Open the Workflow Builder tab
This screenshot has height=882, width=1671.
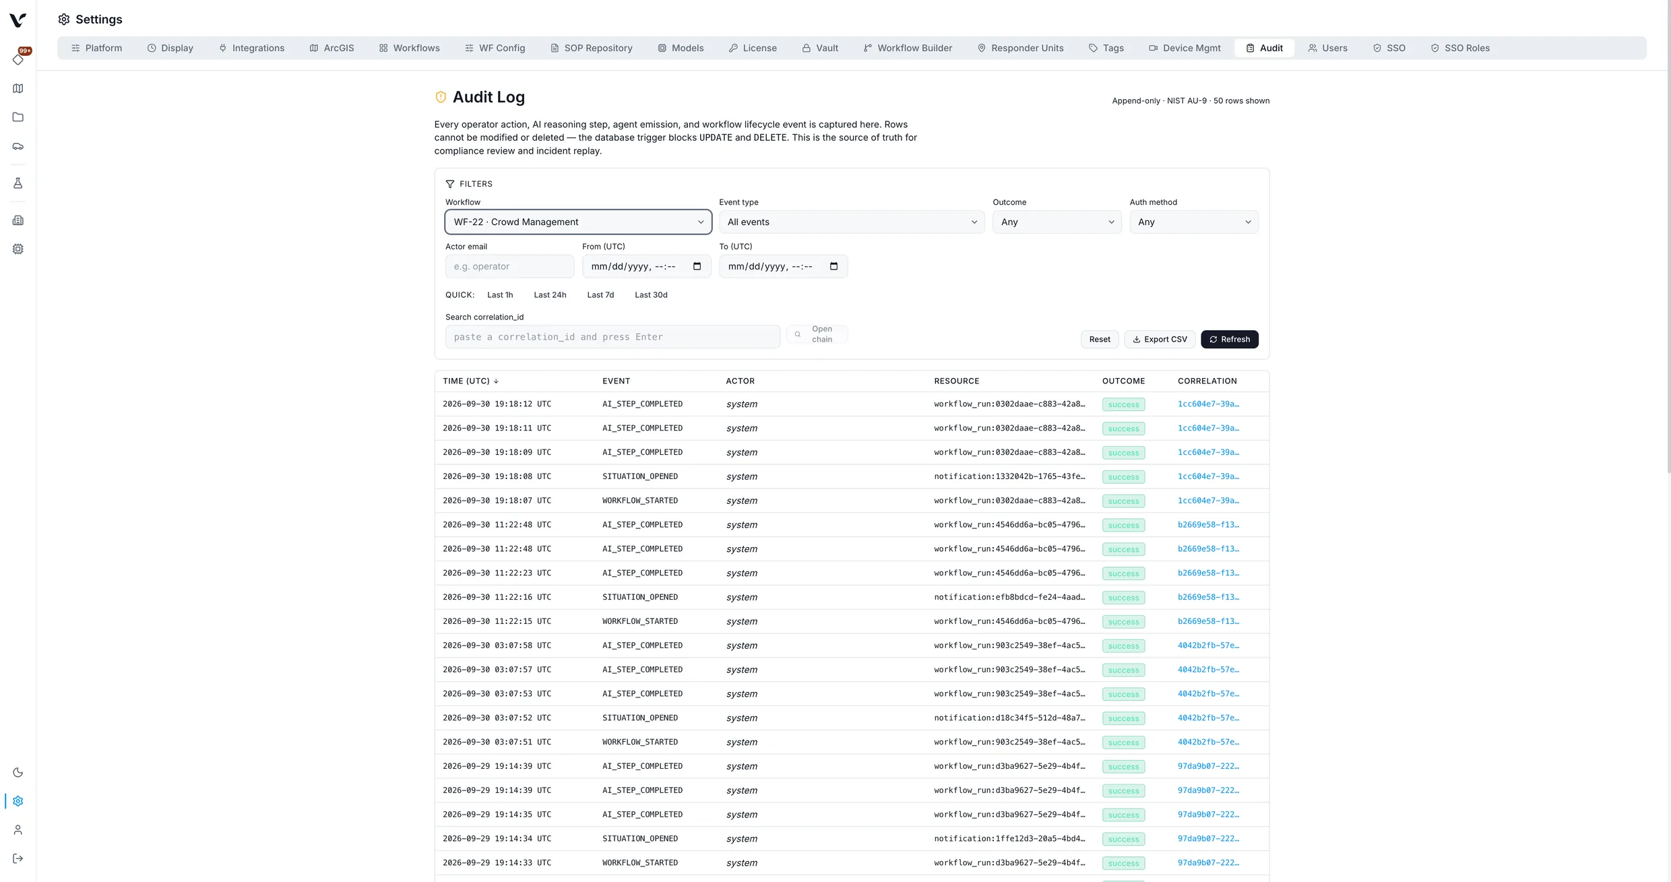click(x=907, y=48)
